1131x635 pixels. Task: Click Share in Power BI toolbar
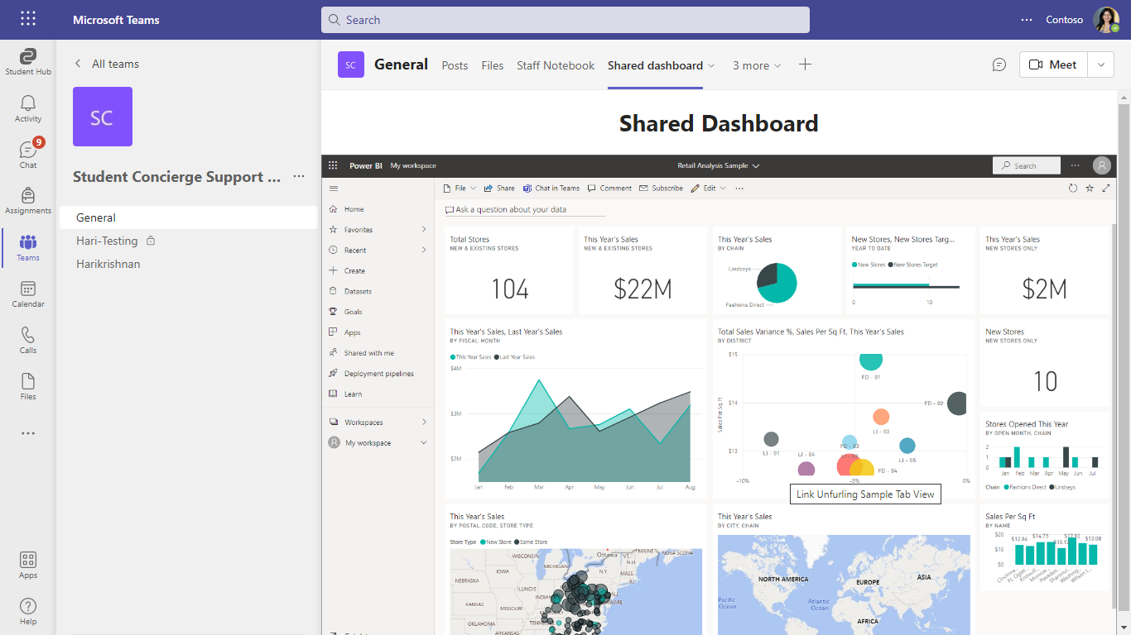click(499, 189)
